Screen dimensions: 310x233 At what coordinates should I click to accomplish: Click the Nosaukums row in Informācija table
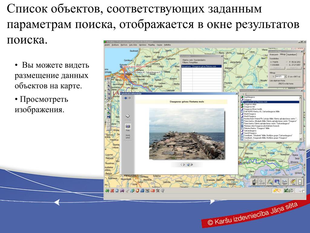click(x=201, y=66)
